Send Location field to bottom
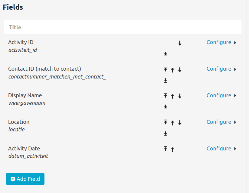Screen dimensions: 249x193 (x=165, y=133)
